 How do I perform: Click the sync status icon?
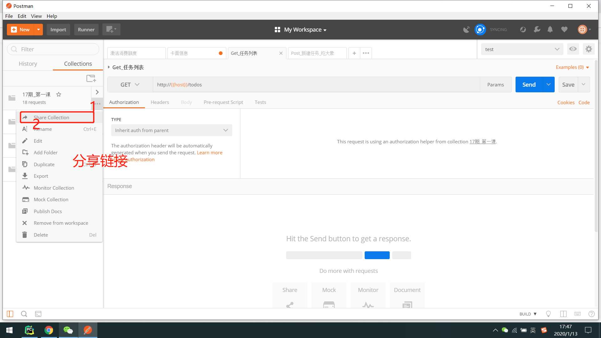(480, 29)
